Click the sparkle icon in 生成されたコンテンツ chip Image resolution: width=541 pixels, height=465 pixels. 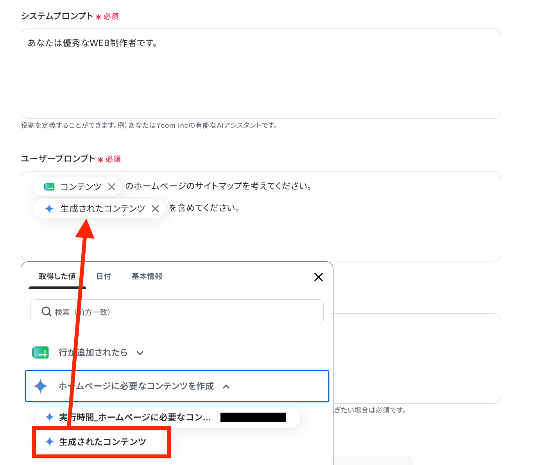point(49,209)
